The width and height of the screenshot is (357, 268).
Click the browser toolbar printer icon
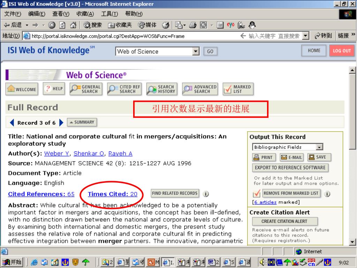point(192,25)
